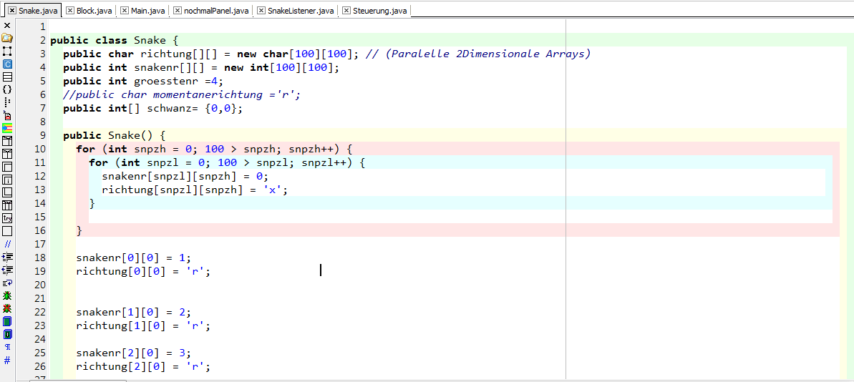Click the crossed-out red bug icon
Image resolution: width=854 pixels, height=382 pixels.
[7, 308]
